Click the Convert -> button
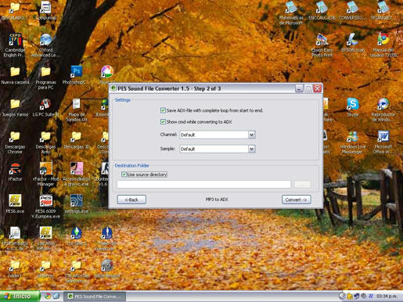Viewport: 403px width, 302px height. click(296, 200)
